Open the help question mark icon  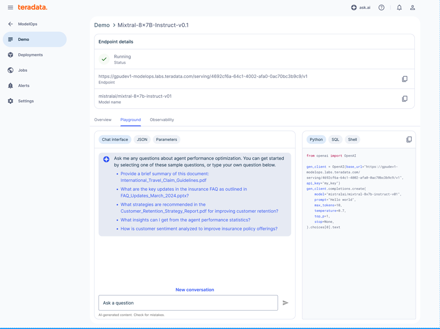[x=381, y=7]
